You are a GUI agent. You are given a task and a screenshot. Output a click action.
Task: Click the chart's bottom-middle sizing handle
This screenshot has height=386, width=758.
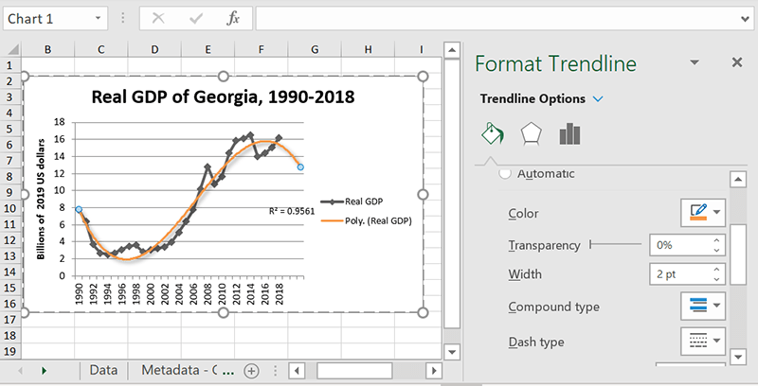click(x=224, y=312)
